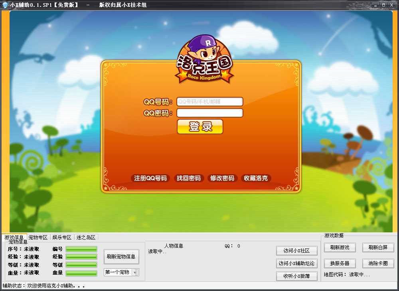Click the 等级 progress bar
Viewport: 399px width, 291px height.
81,265
